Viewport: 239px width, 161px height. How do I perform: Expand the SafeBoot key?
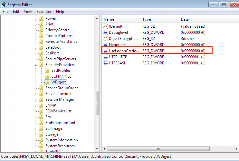[35, 48]
